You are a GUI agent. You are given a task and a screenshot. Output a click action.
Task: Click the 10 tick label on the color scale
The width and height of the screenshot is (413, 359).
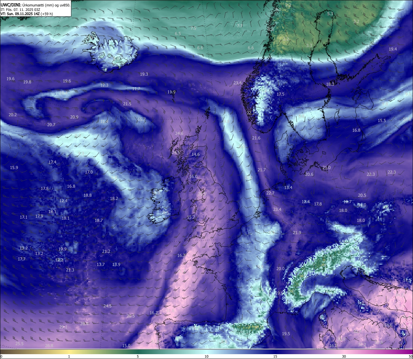click(206, 356)
